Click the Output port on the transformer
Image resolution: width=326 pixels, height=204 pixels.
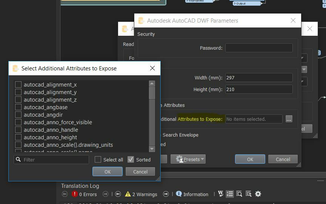pyautogui.click(x=247, y=3)
